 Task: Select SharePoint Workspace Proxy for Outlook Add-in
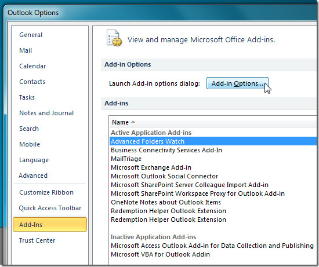click(x=213, y=193)
